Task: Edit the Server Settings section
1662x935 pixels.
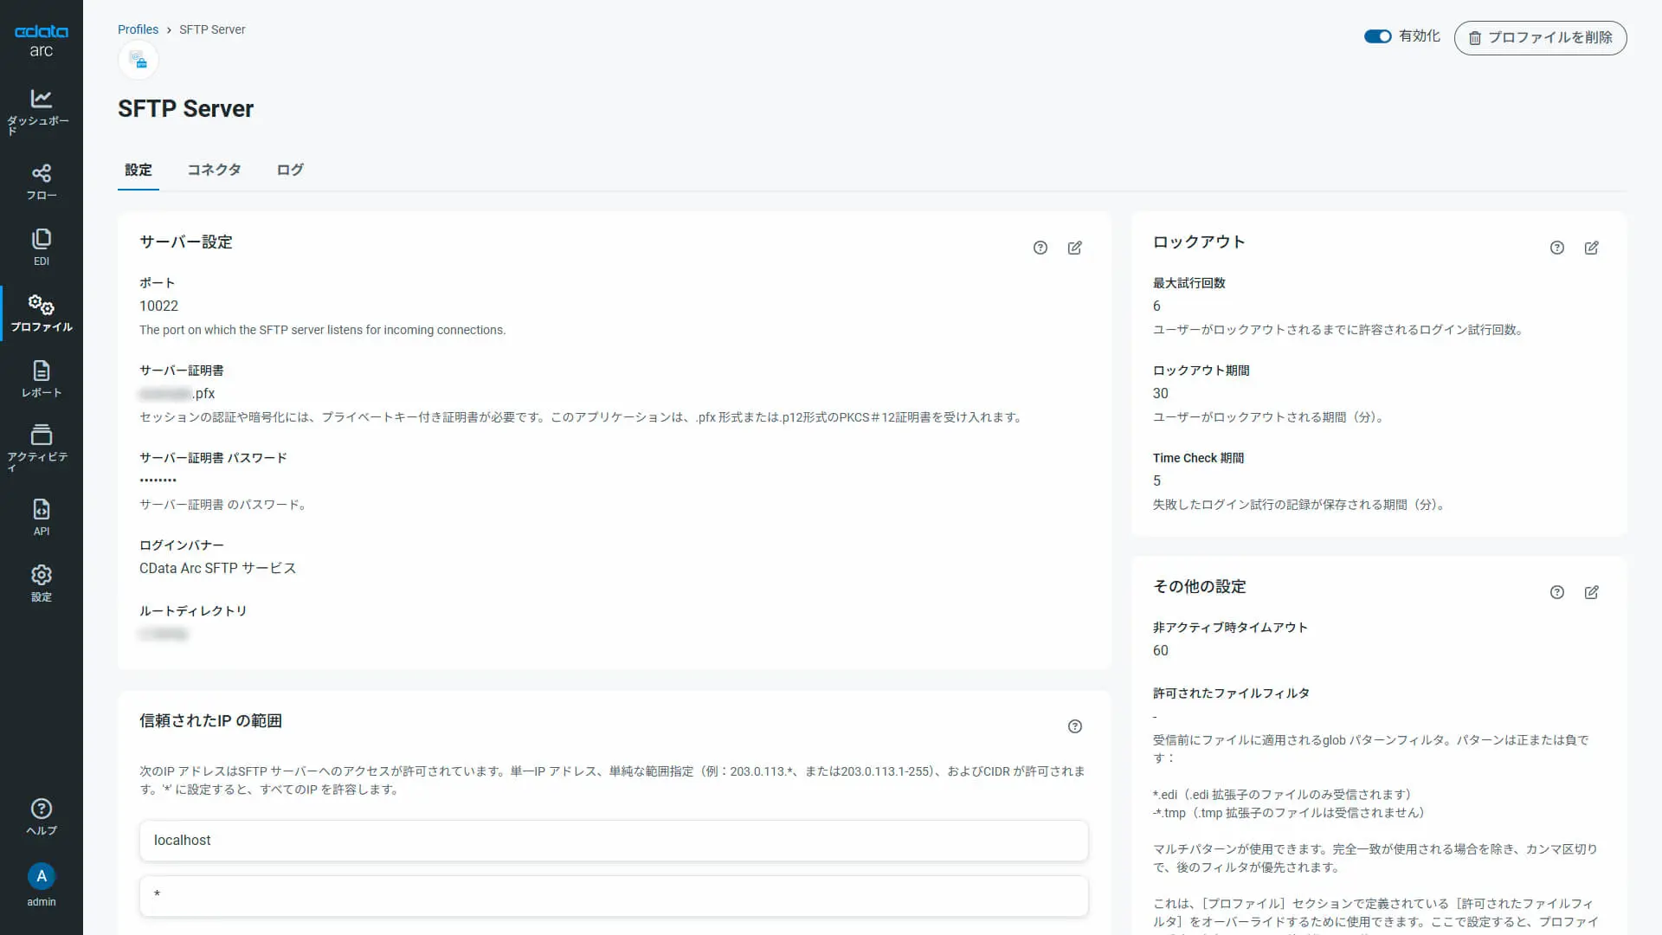Action: click(x=1074, y=248)
